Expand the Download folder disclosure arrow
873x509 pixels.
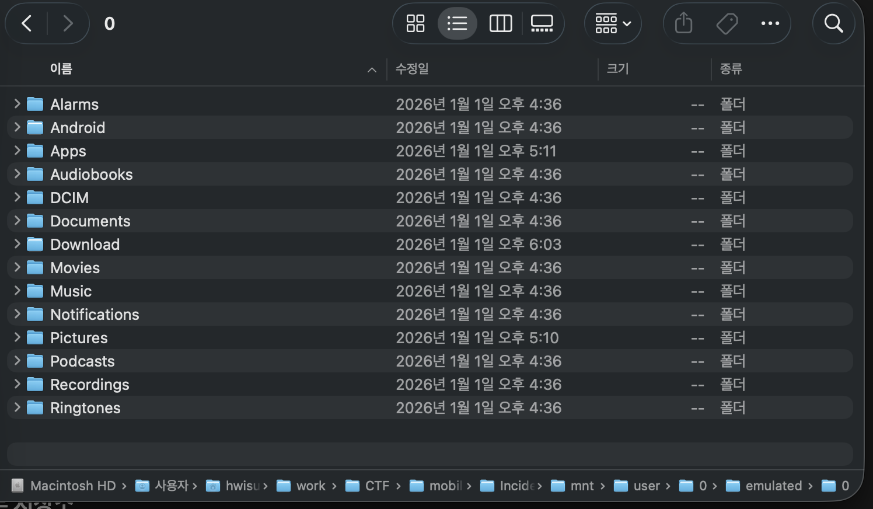pos(17,244)
